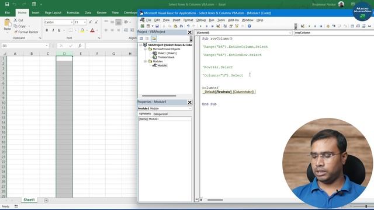Click the red Font Color button

coord(92,30)
